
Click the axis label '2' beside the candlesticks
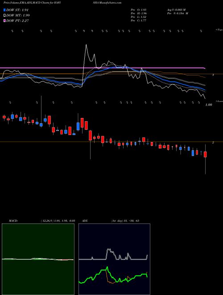pyautogui.click(x=213, y=143)
